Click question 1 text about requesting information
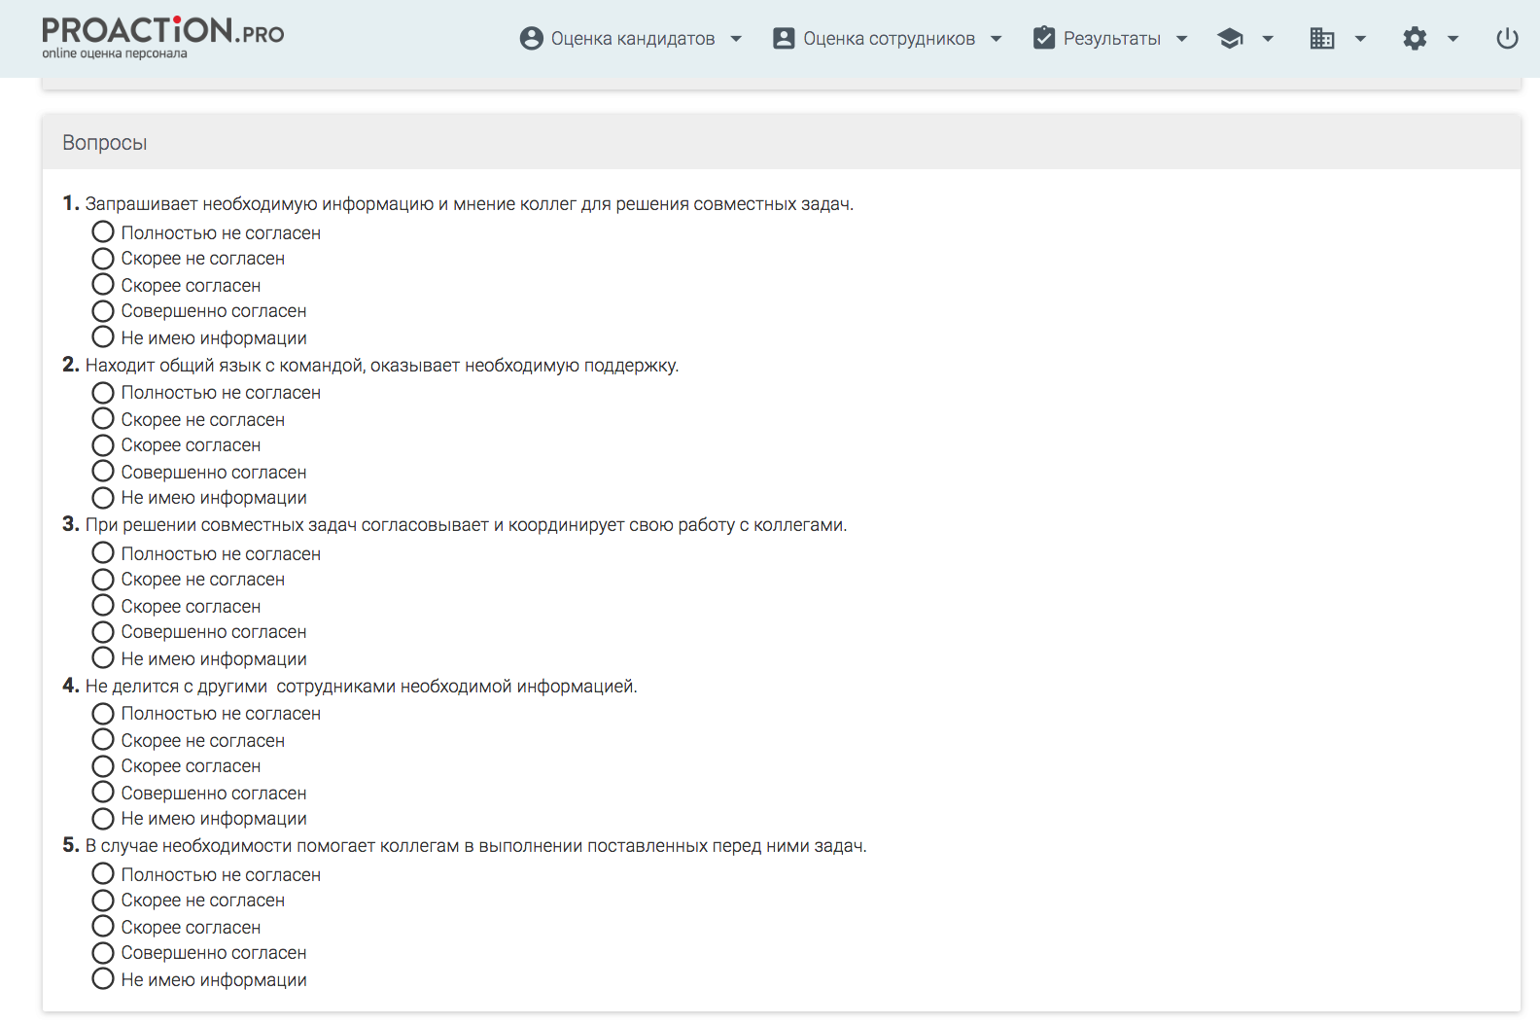The image size is (1540, 1025). pyautogui.click(x=470, y=204)
